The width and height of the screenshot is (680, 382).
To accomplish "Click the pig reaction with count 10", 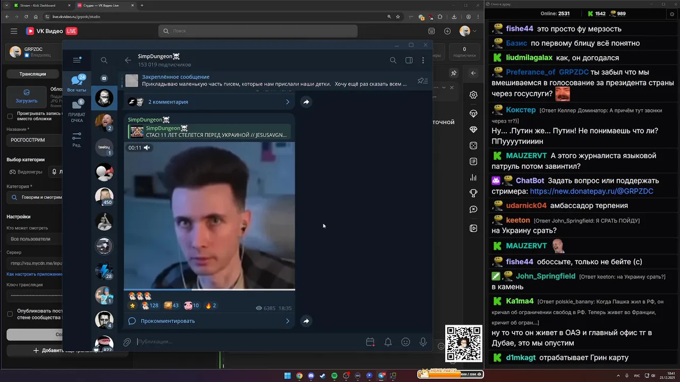I will [191, 306].
